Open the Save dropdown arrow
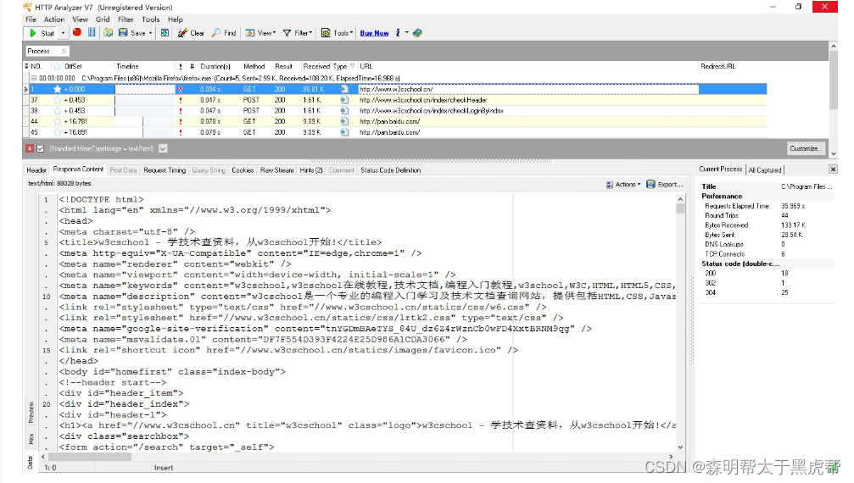The height and width of the screenshot is (483, 854). (150, 33)
